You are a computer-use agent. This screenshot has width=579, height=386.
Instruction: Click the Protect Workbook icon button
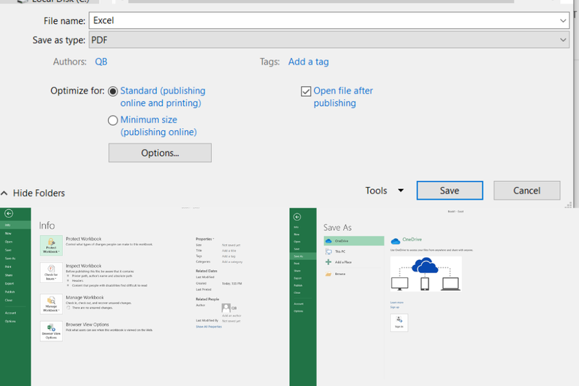tap(51, 246)
